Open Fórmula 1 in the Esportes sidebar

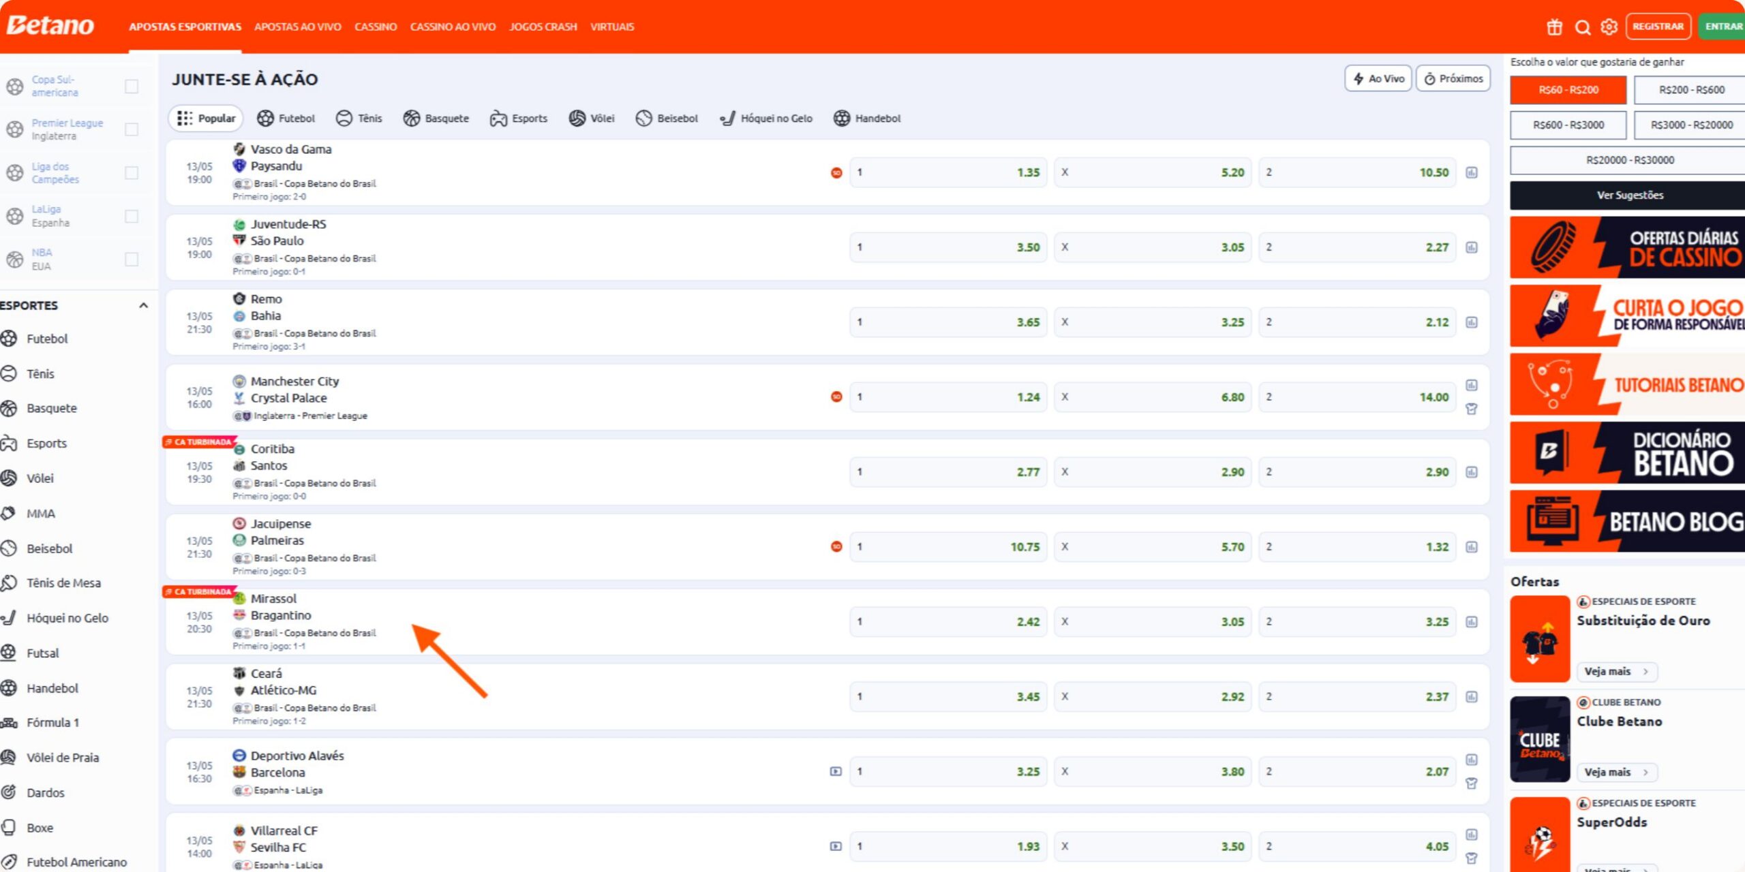point(52,723)
